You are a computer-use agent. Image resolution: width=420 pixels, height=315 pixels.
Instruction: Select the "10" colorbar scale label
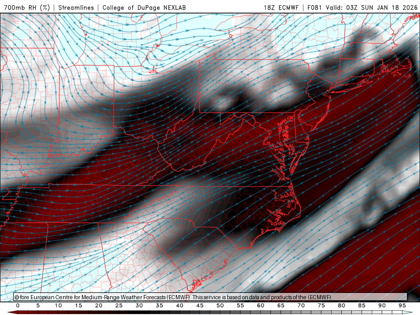pos(58,306)
